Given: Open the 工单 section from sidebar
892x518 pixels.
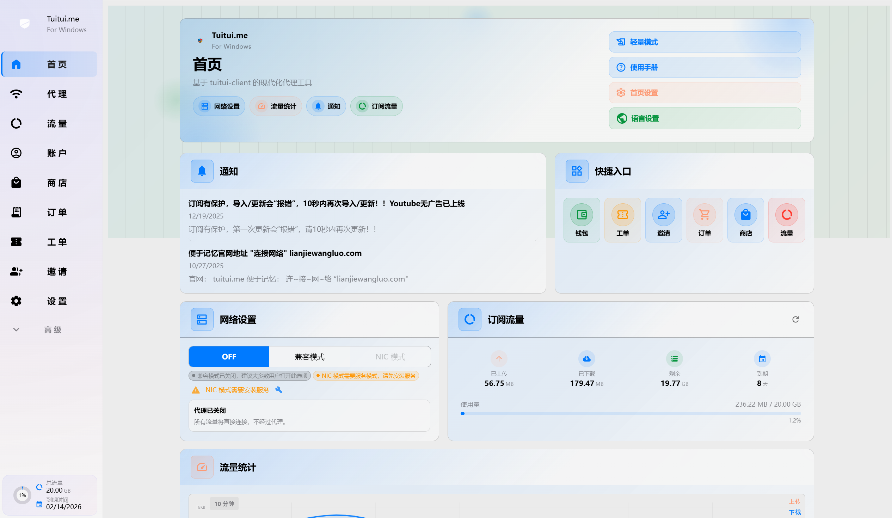Looking at the screenshot, I should [49, 242].
